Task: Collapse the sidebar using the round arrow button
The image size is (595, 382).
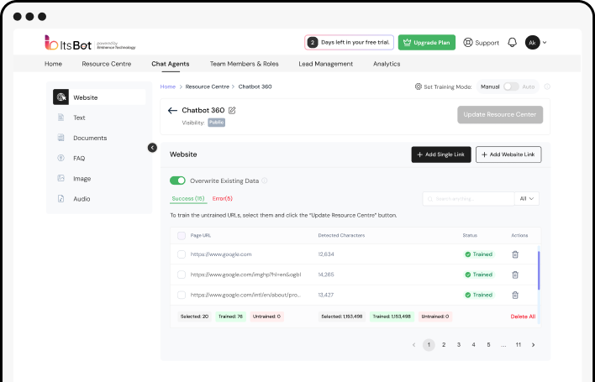Action: pos(152,148)
